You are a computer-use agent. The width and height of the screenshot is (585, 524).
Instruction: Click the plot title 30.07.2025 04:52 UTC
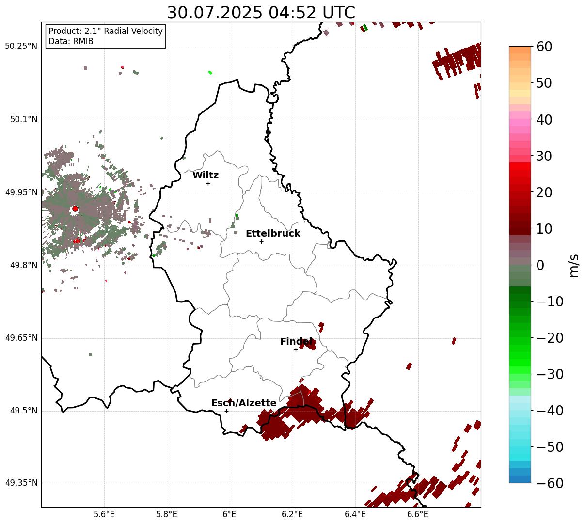coord(261,13)
